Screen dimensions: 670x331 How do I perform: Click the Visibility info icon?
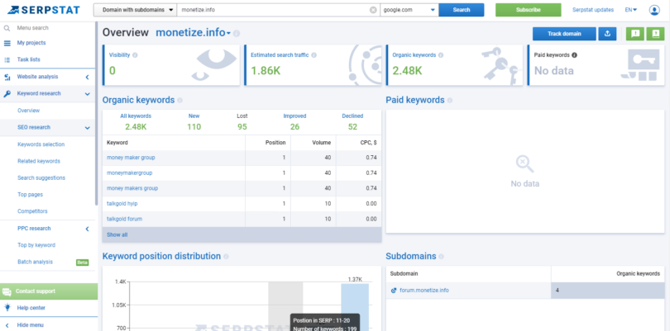coord(135,55)
